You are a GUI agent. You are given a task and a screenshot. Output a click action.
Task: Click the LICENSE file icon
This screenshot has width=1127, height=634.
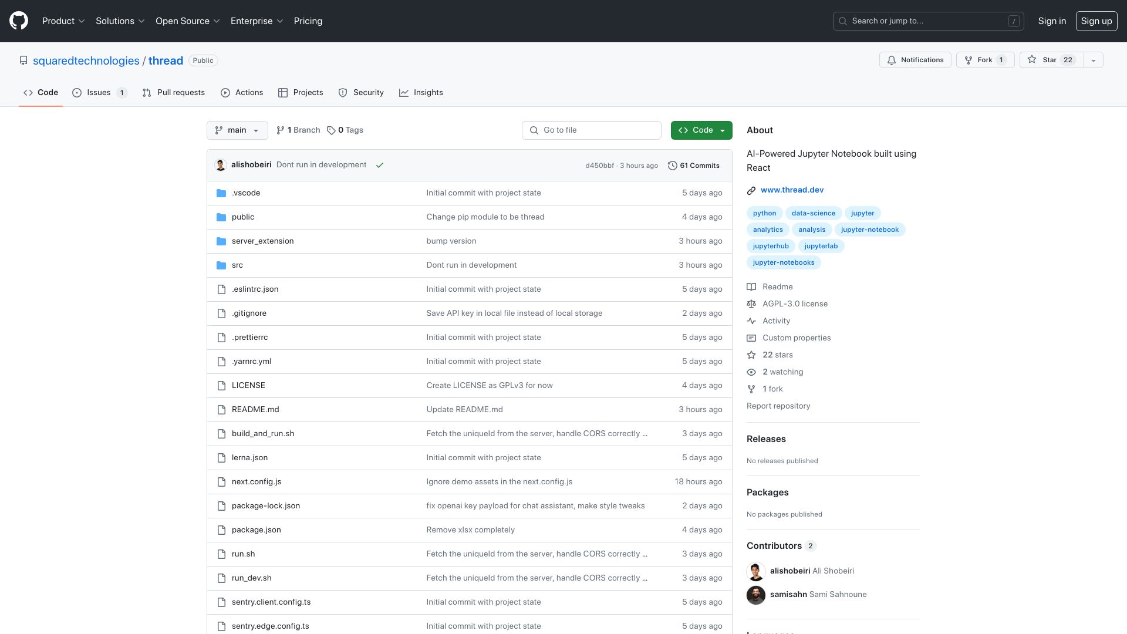click(x=221, y=386)
